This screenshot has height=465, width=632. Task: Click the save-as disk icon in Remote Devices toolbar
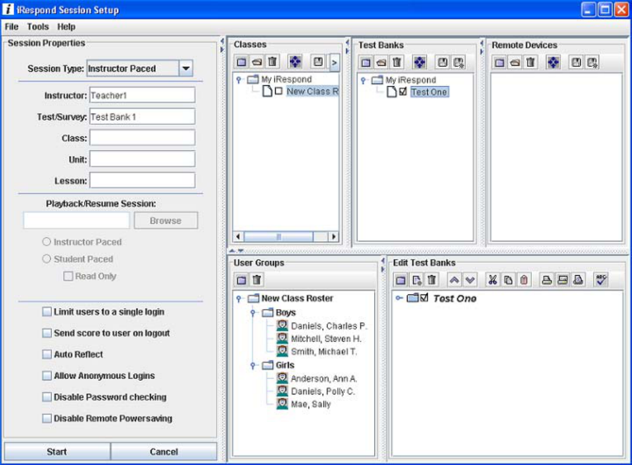pyautogui.click(x=592, y=62)
